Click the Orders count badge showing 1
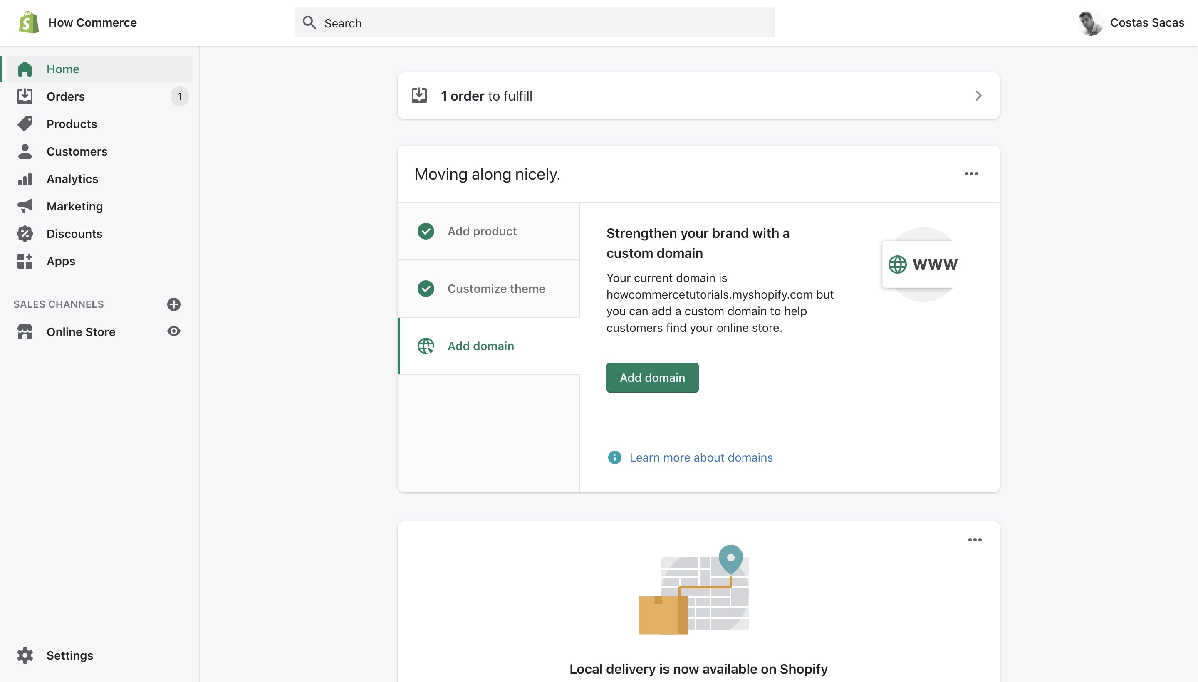1198x682 pixels. 179,96
